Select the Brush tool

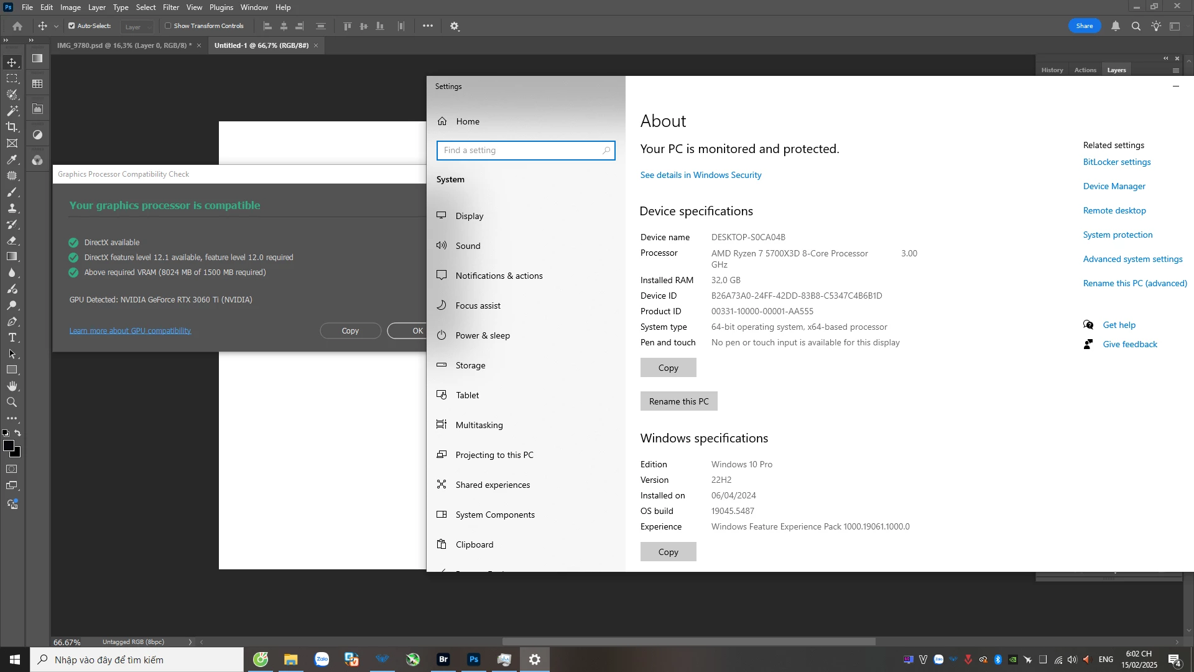12,192
